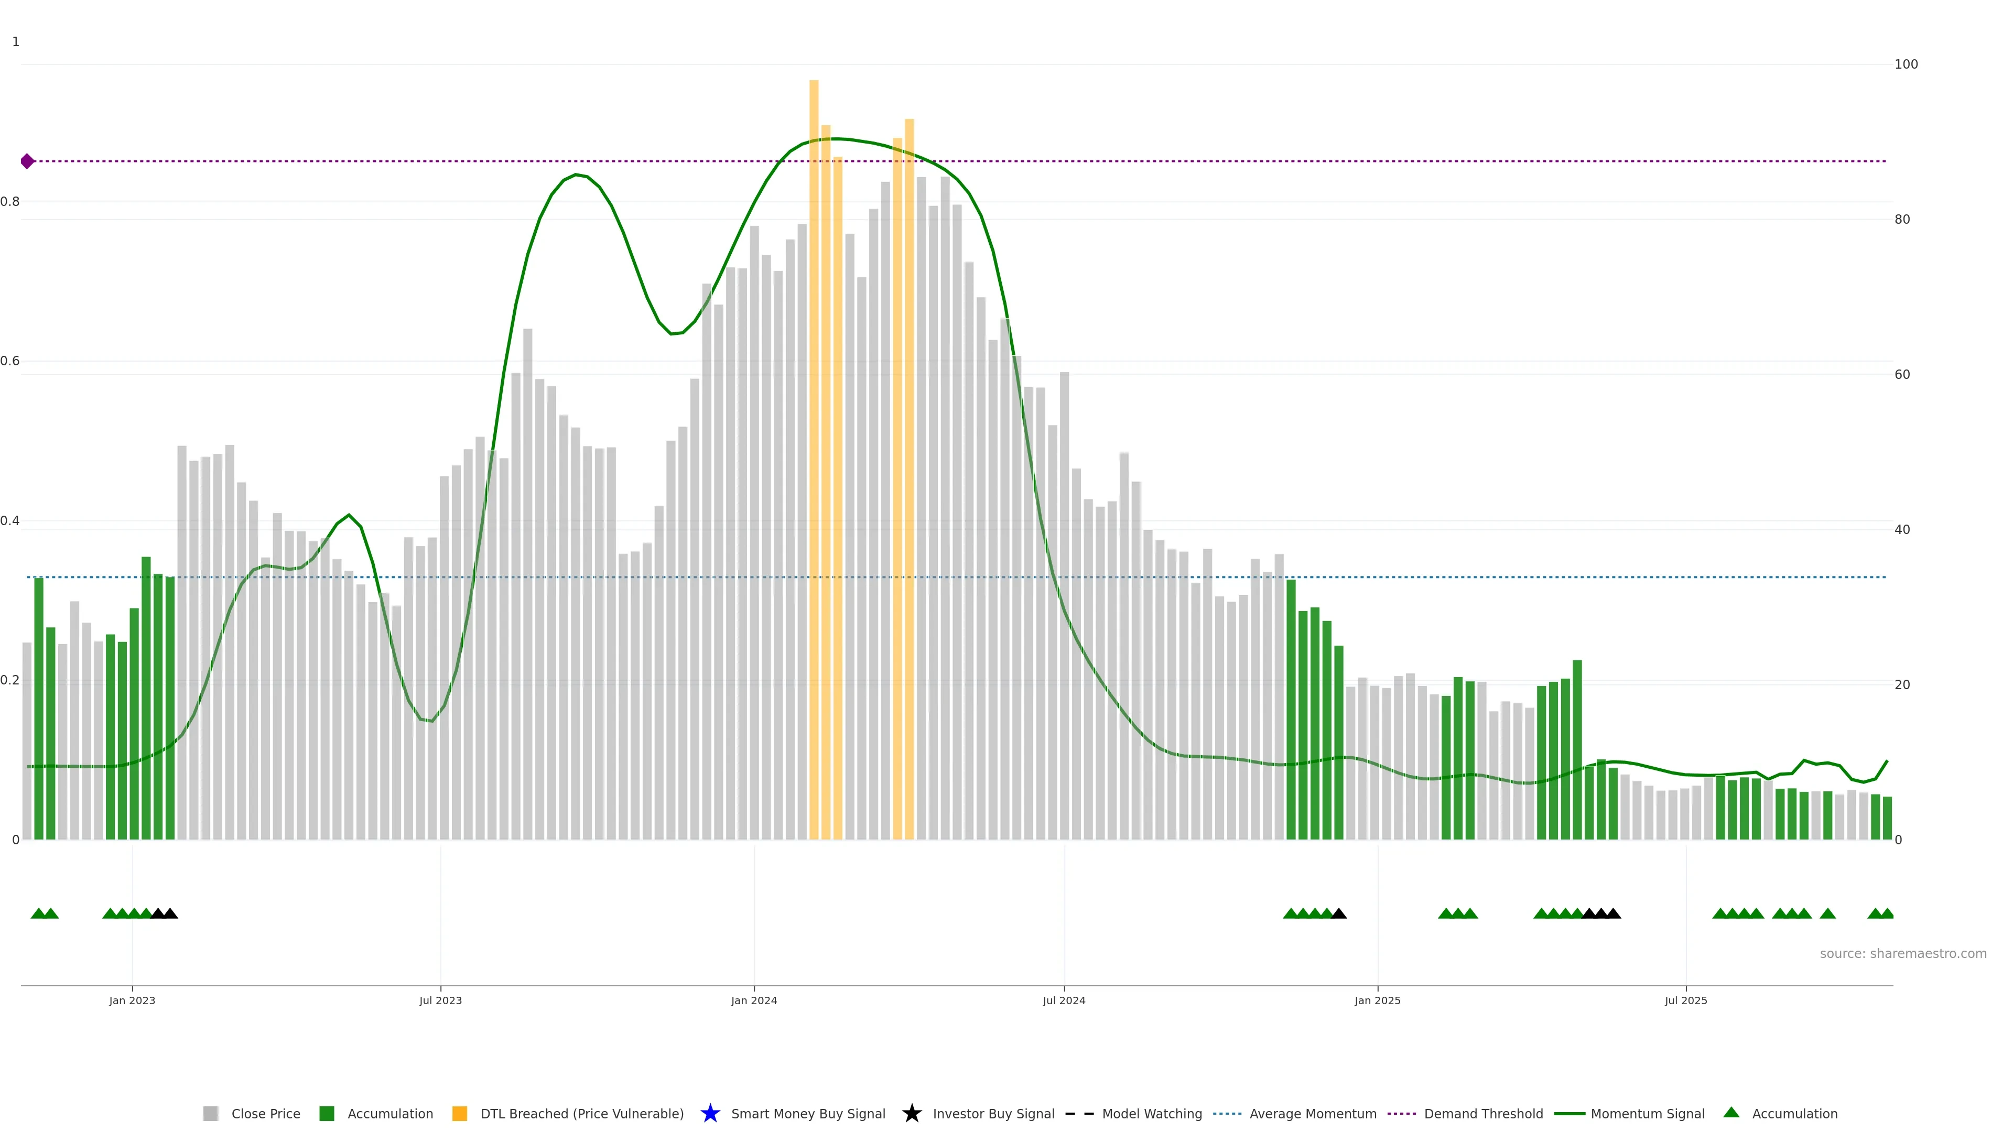Click the Close Price grey legend icon
Screen dimensions: 2013x1132
[x=210, y=1114]
